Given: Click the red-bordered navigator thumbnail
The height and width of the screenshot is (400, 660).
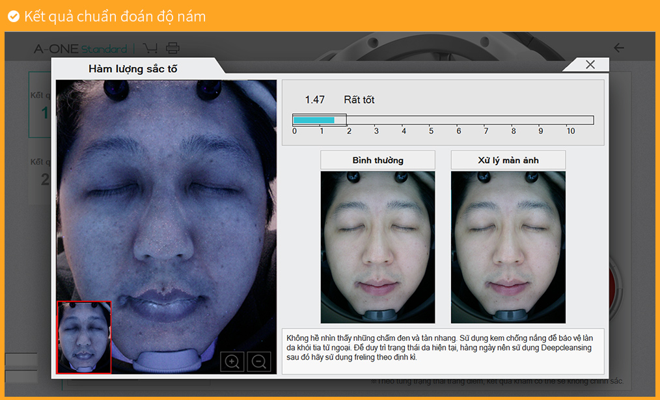Looking at the screenshot, I should [84, 337].
